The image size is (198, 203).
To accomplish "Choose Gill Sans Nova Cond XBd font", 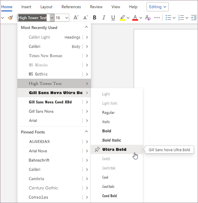I will tap(50, 102).
